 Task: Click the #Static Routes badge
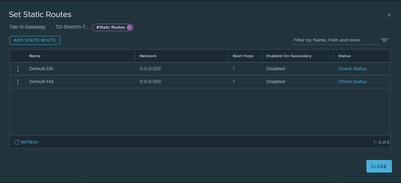point(113,27)
